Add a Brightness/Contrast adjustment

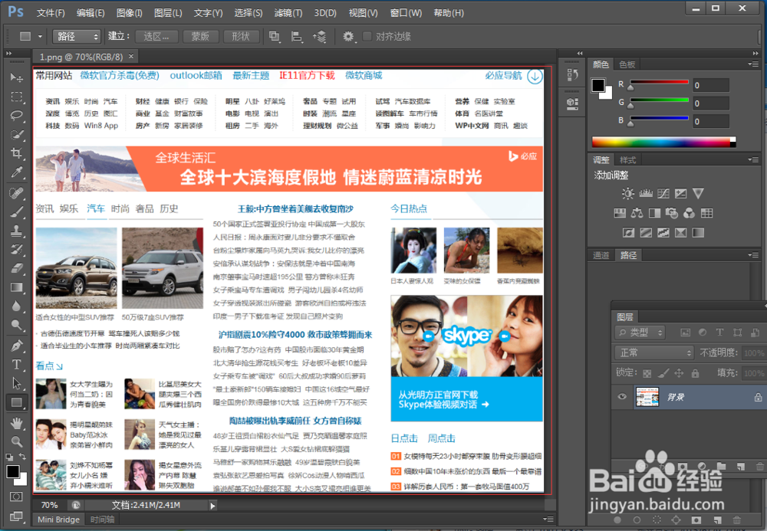(x=628, y=193)
